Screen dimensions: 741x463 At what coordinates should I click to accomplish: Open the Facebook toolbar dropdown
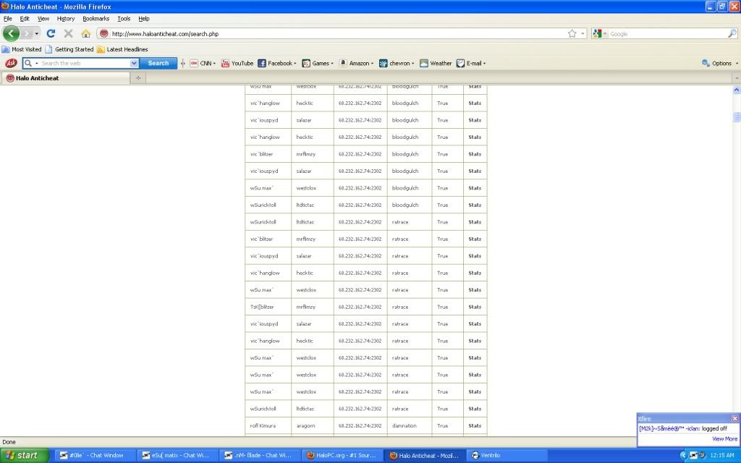[x=278, y=63]
